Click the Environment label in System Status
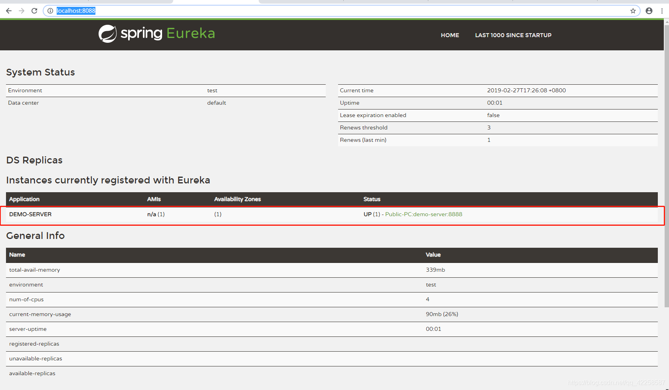Viewport: 669px width, 390px height. point(25,91)
